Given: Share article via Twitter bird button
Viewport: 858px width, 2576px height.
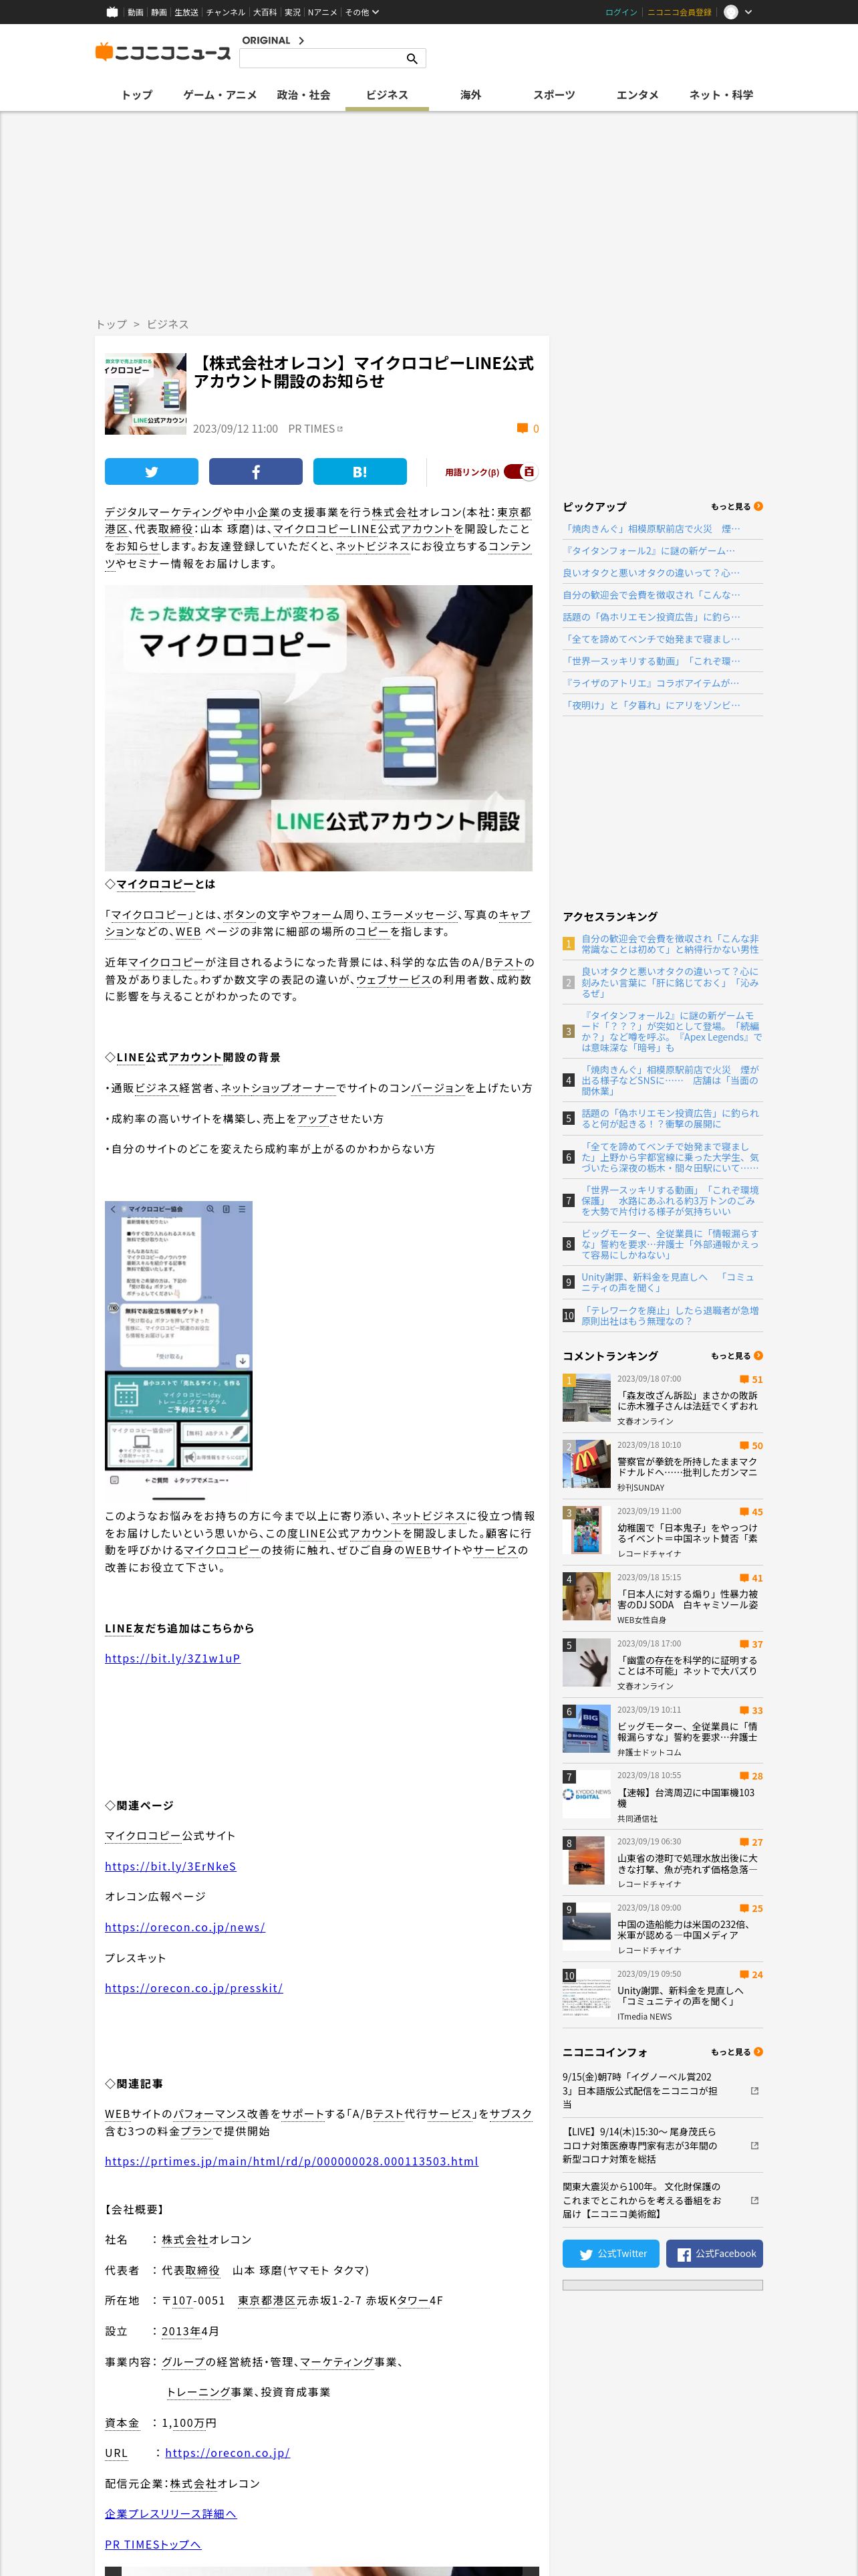Looking at the screenshot, I should pyautogui.click(x=152, y=472).
